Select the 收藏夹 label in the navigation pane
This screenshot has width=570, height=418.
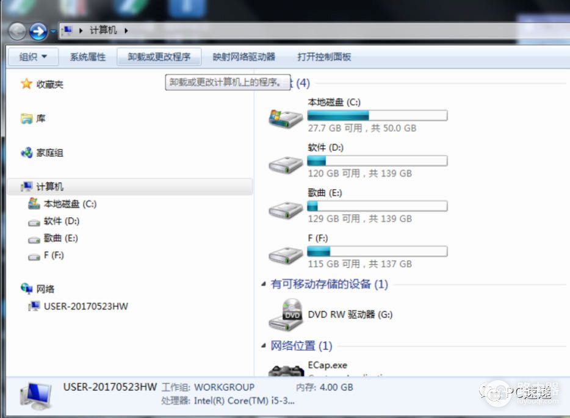click(x=50, y=84)
